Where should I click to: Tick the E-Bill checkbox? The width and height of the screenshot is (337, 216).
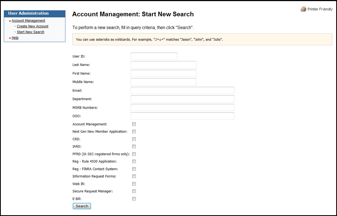(x=134, y=199)
